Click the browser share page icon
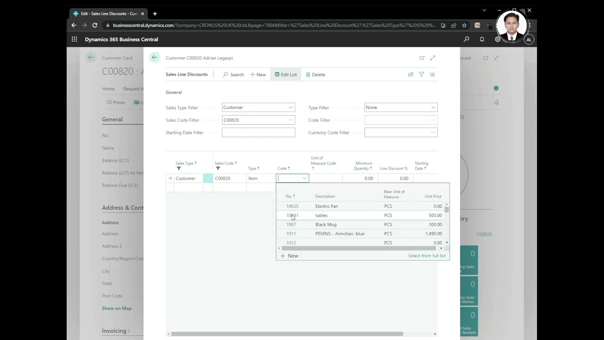This screenshot has width=604, height=340. coord(453,25)
